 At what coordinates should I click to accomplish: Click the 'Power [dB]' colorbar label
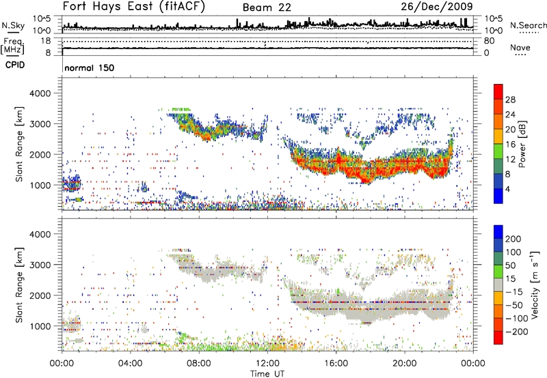522,144
